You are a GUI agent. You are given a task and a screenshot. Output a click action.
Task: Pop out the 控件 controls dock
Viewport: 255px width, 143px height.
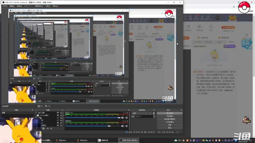click(181, 110)
